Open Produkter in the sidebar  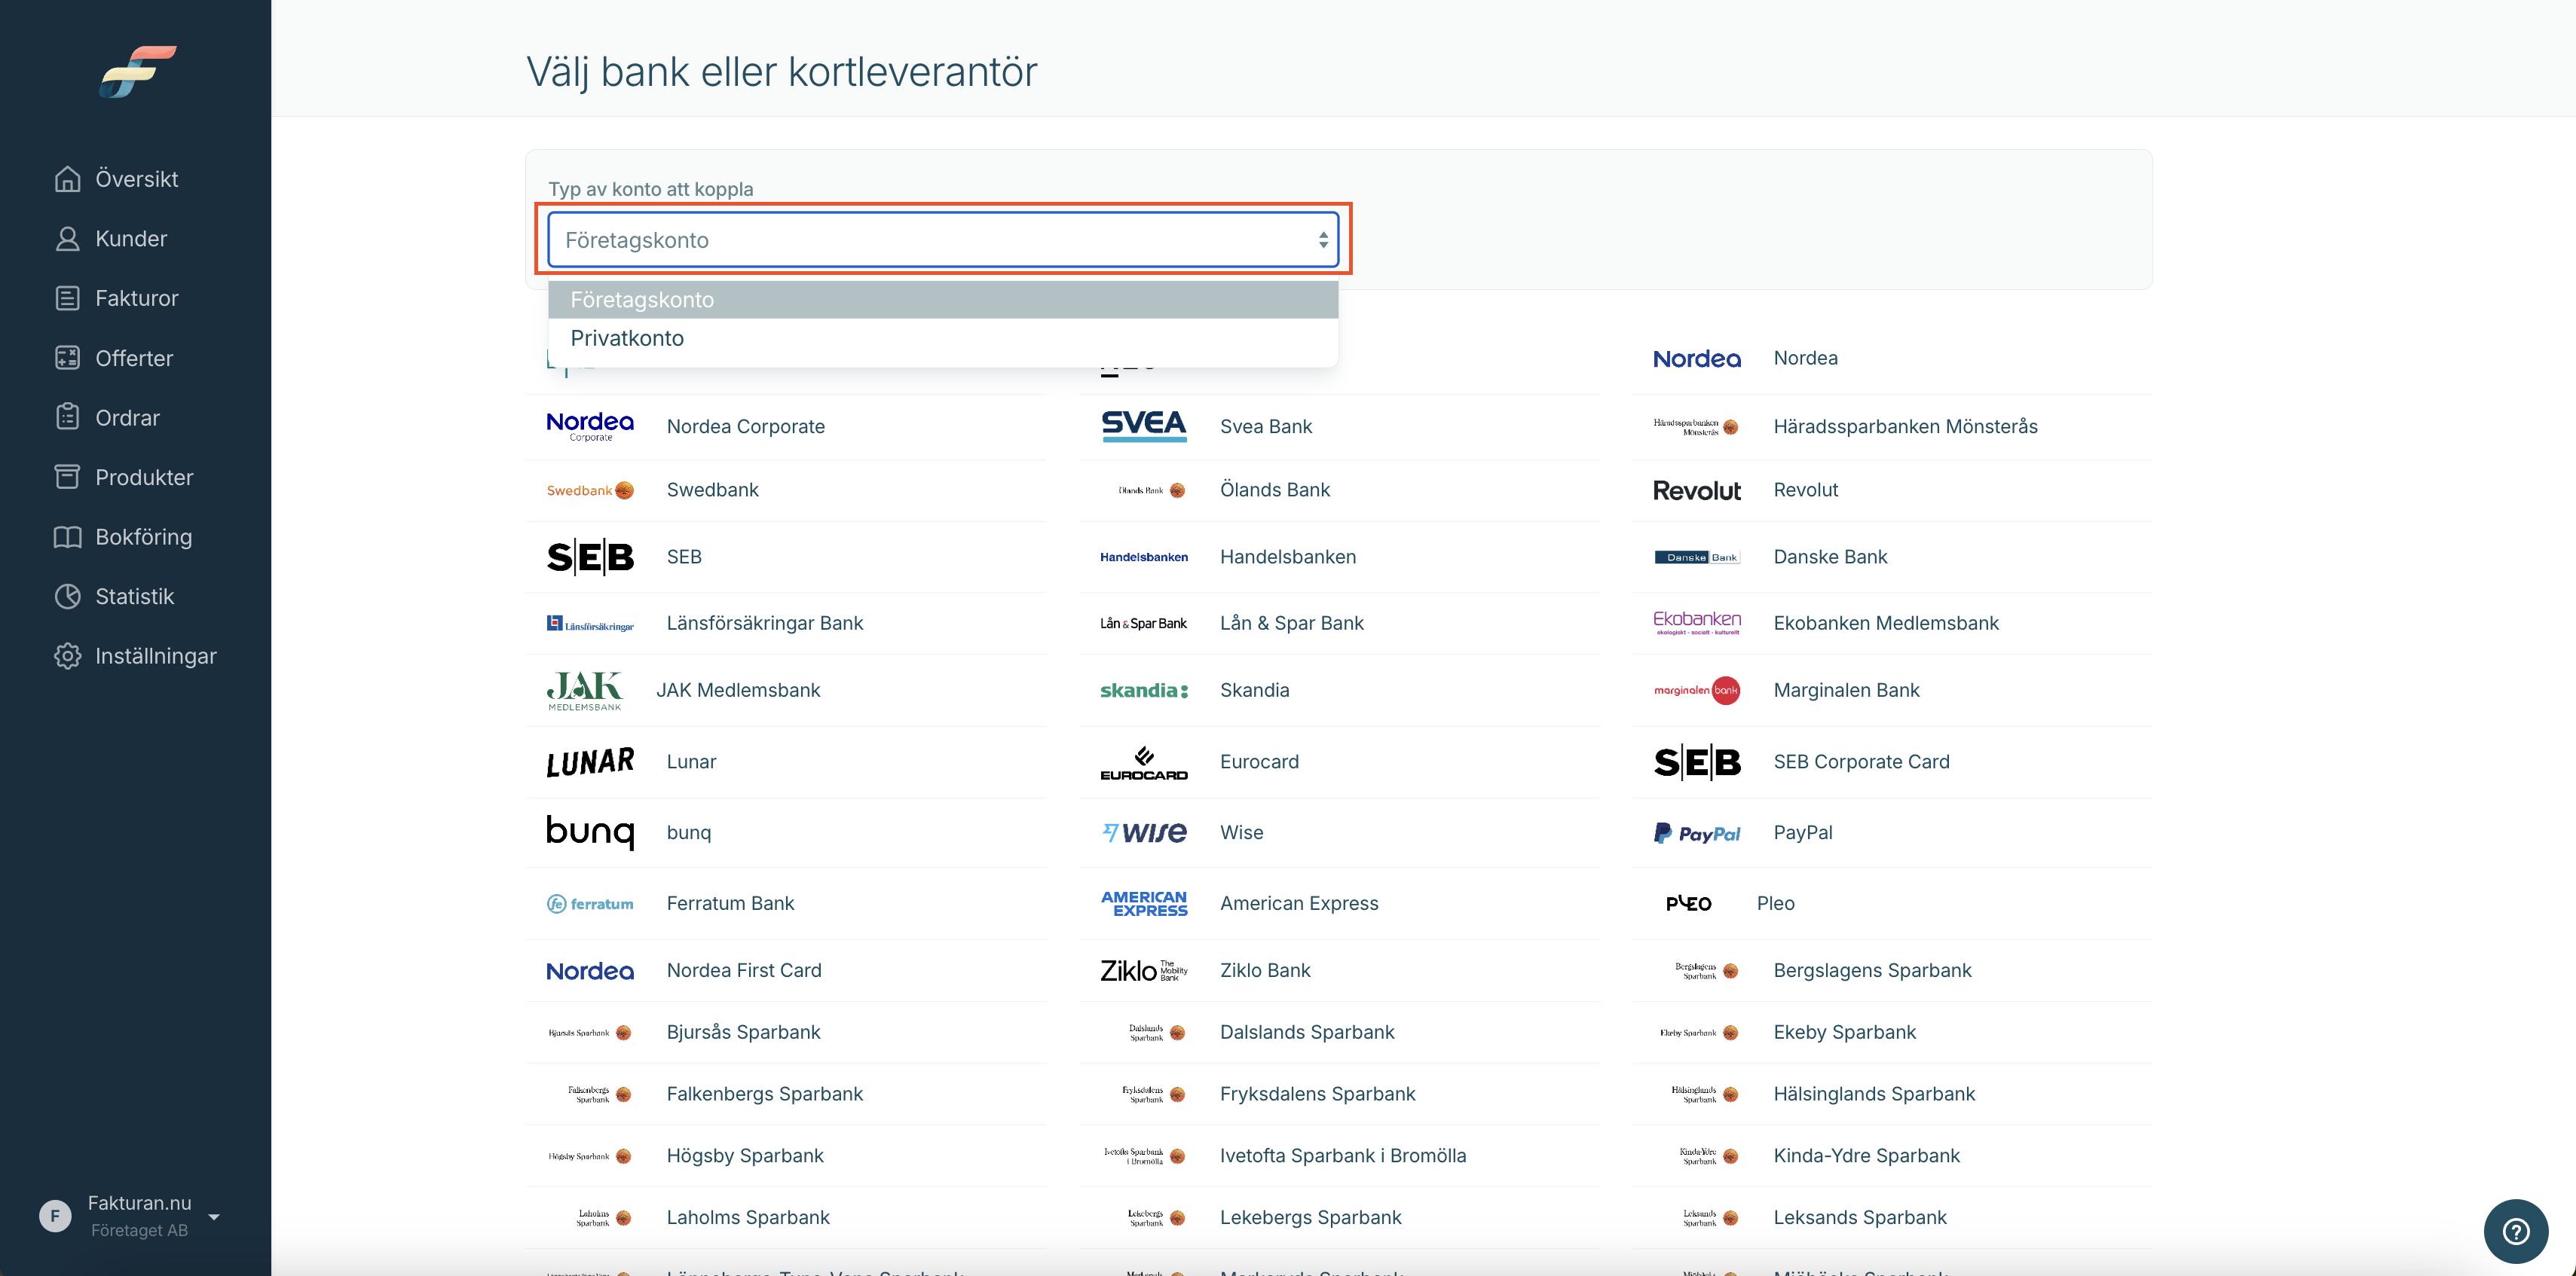tap(144, 477)
